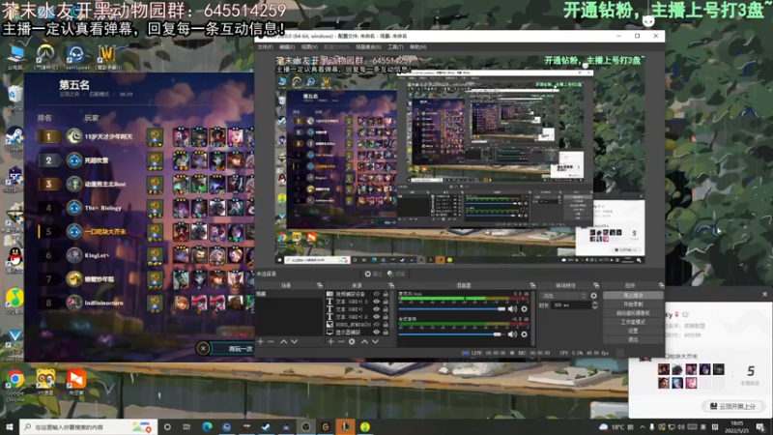
Task: Adjust volume slider of second mixer channel
Action: point(452,334)
